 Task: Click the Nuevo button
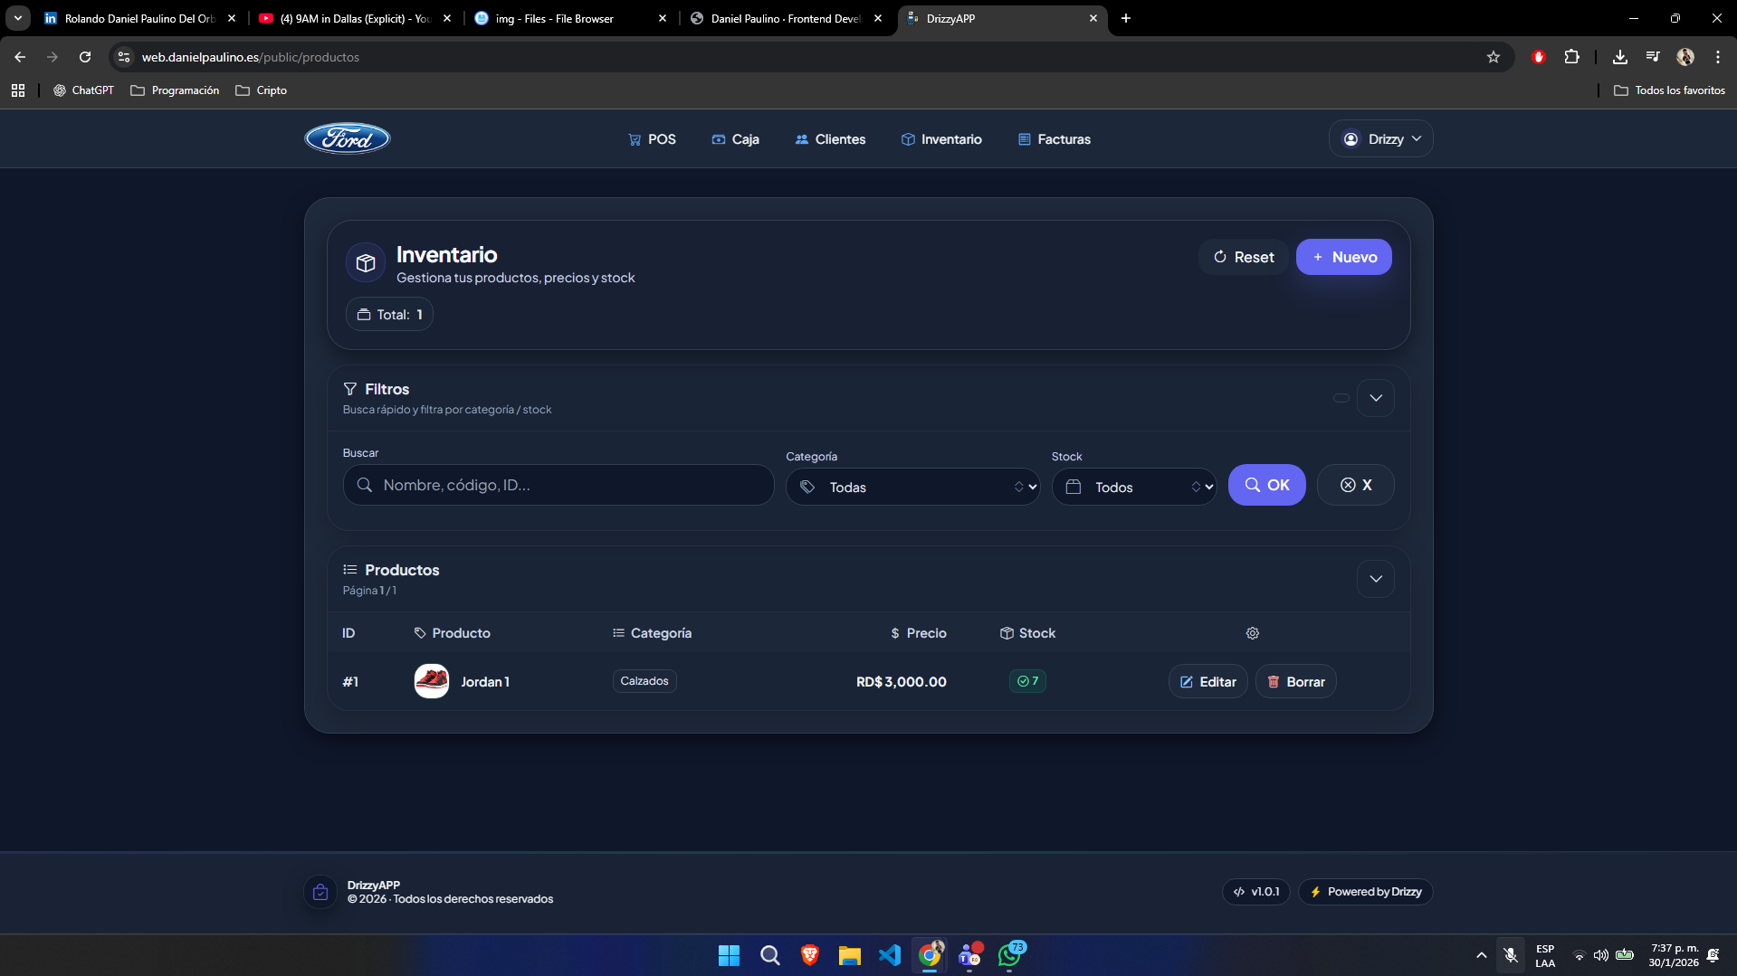tap(1343, 257)
